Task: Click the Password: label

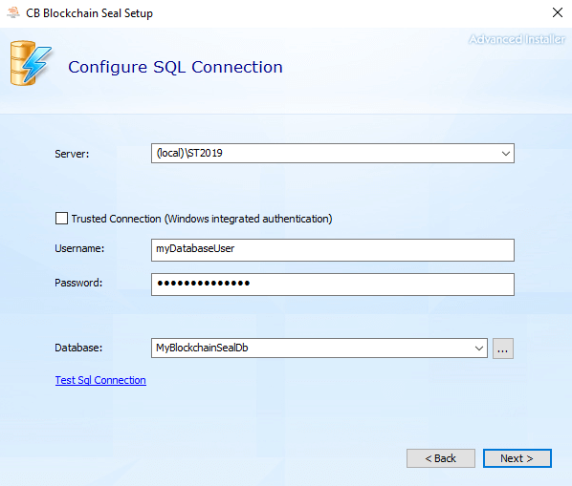Action: pyautogui.click(x=78, y=283)
